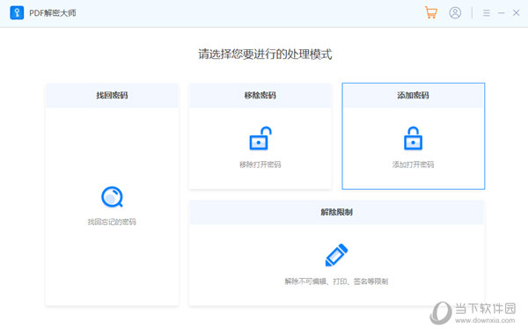Click the open padlock icon

coord(260,138)
